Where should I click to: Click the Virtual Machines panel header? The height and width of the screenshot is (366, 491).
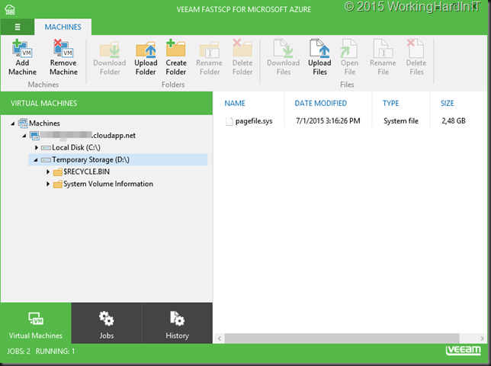click(107, 104)
